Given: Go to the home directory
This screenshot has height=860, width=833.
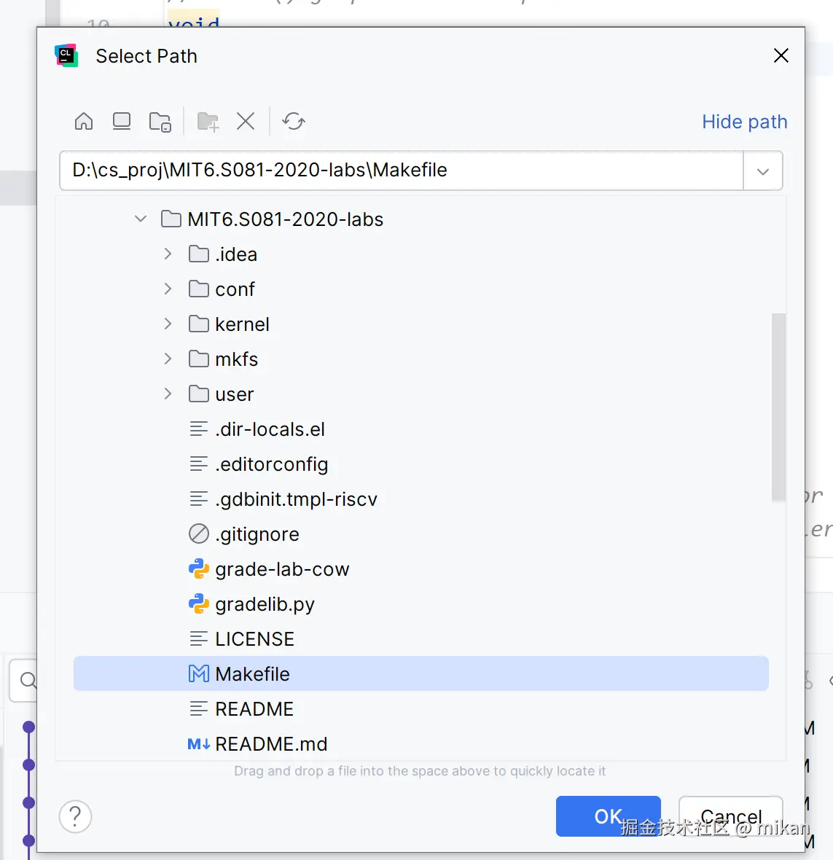Looking at the screenshot, I should [84, 121].
